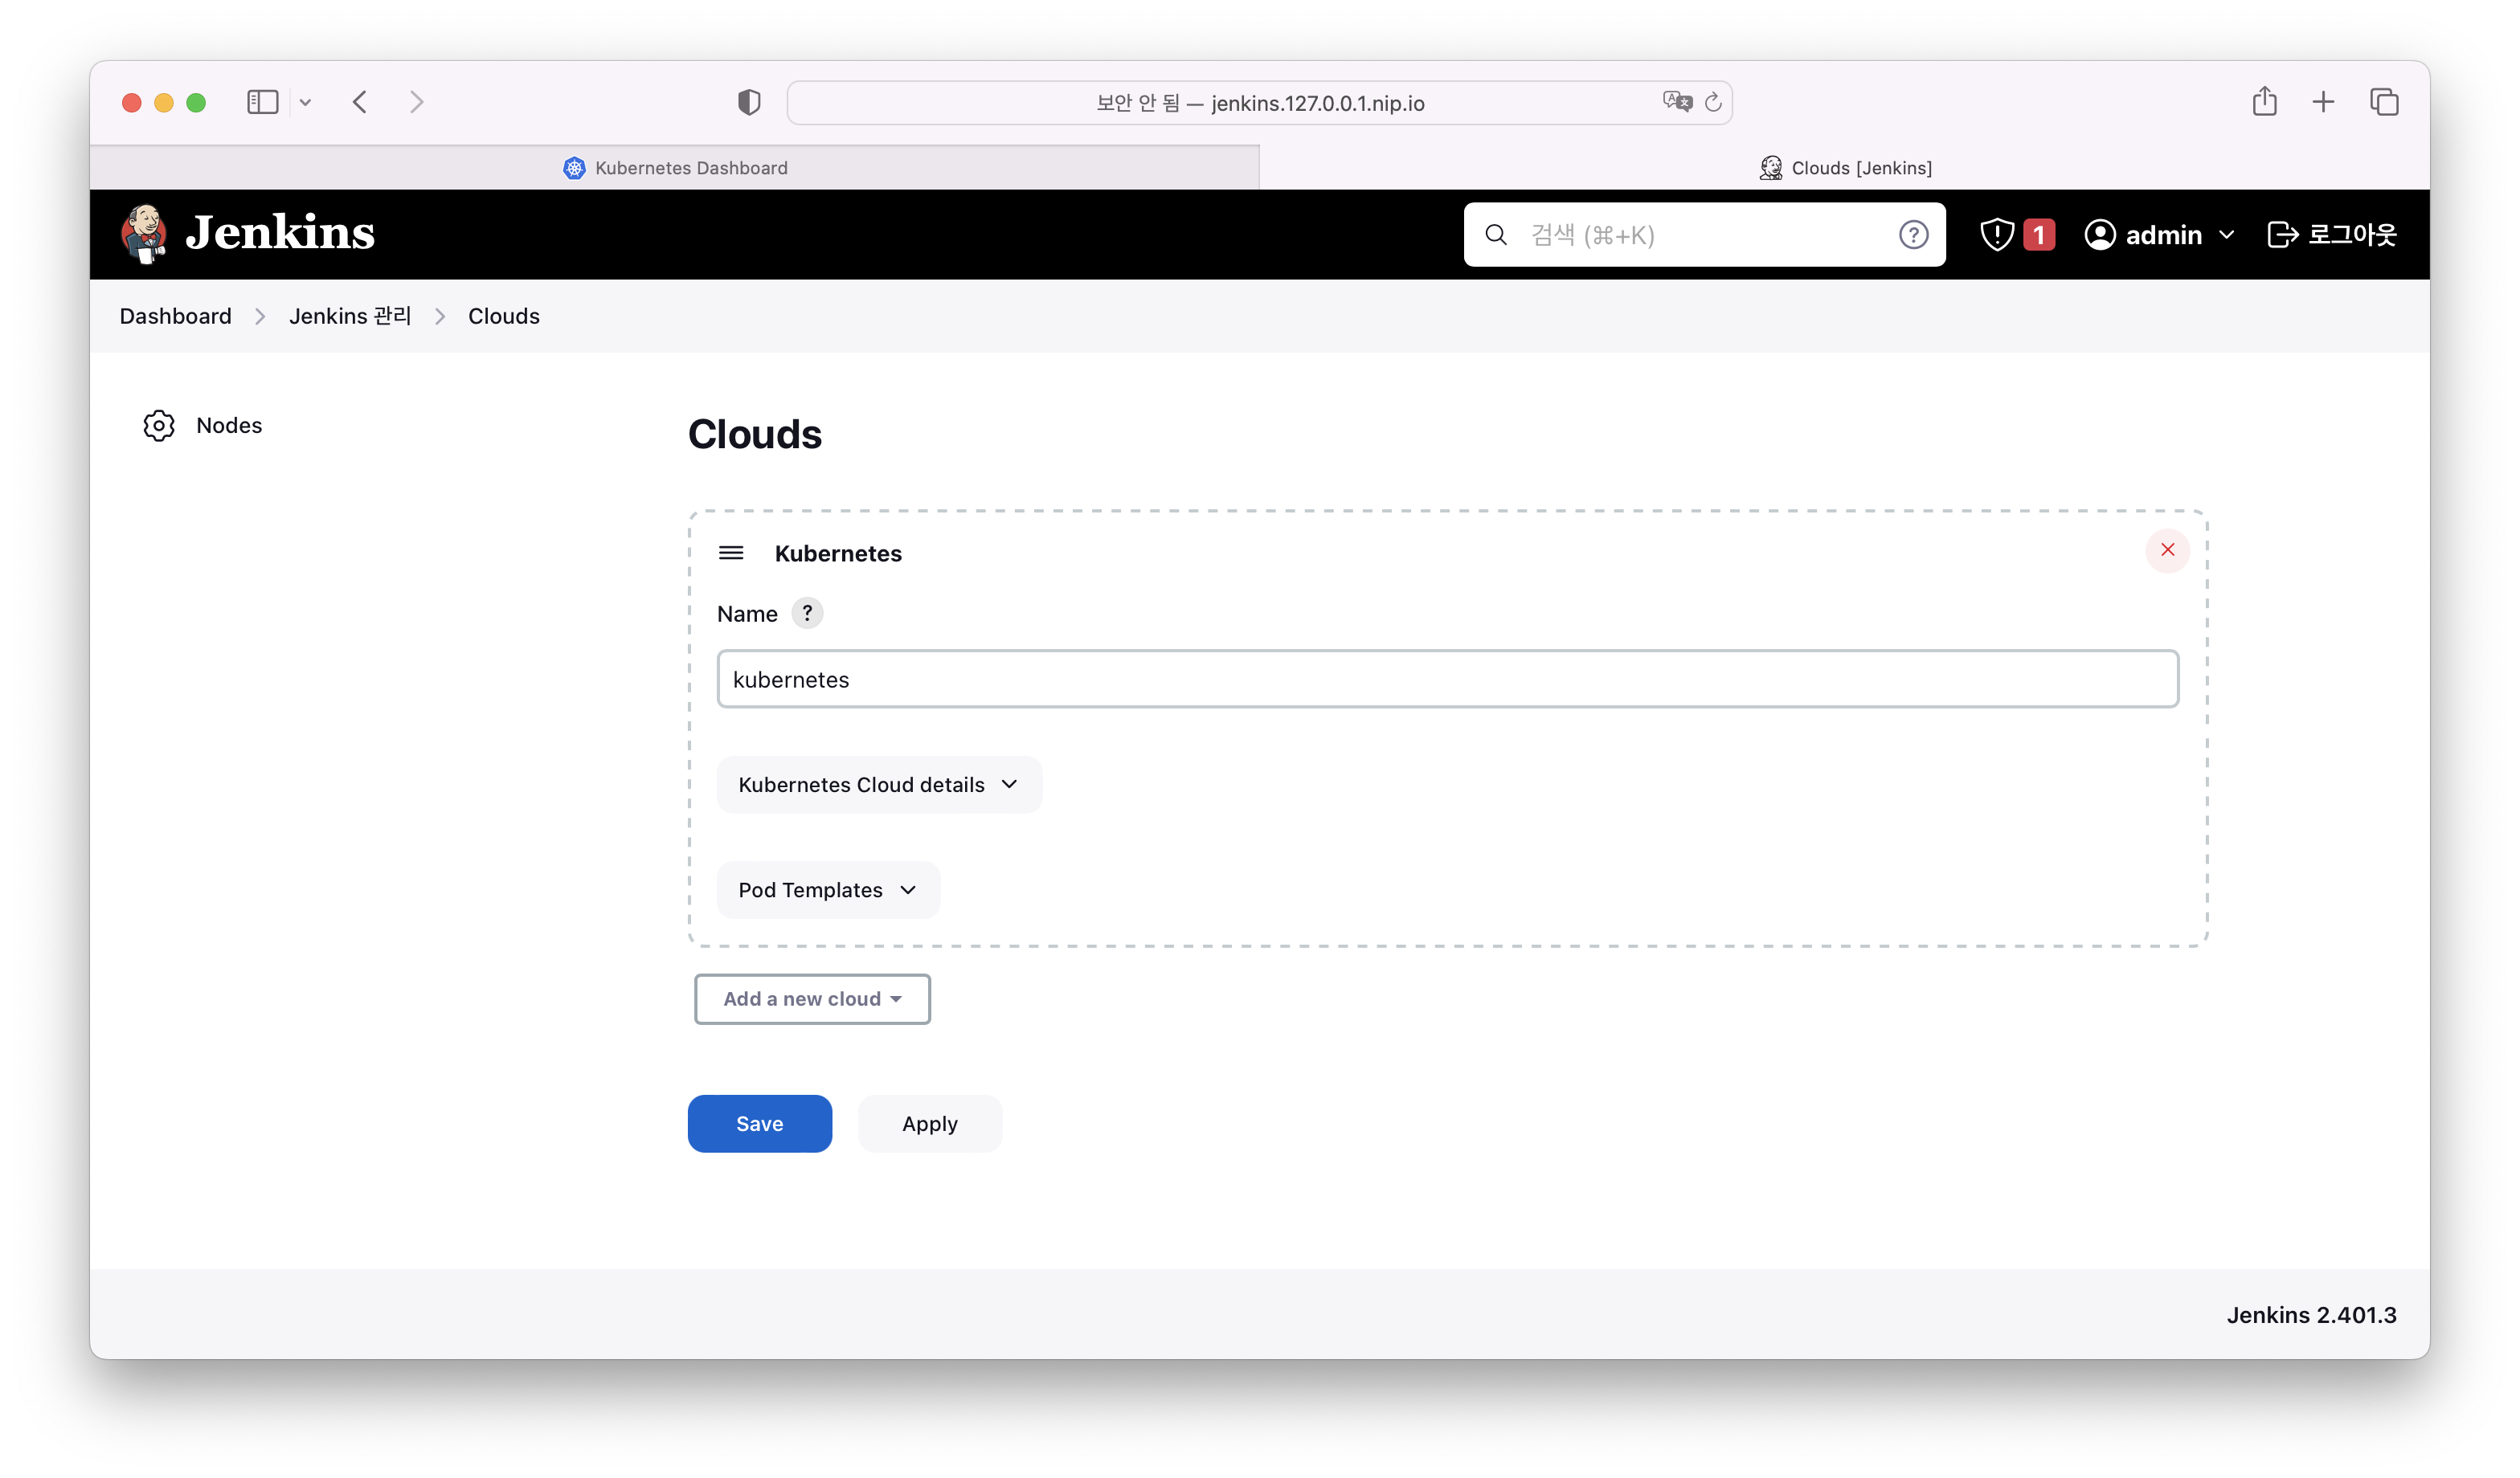
Task: Select the Clouds [Jenkins] browser tab
Action: point(1845,168)
